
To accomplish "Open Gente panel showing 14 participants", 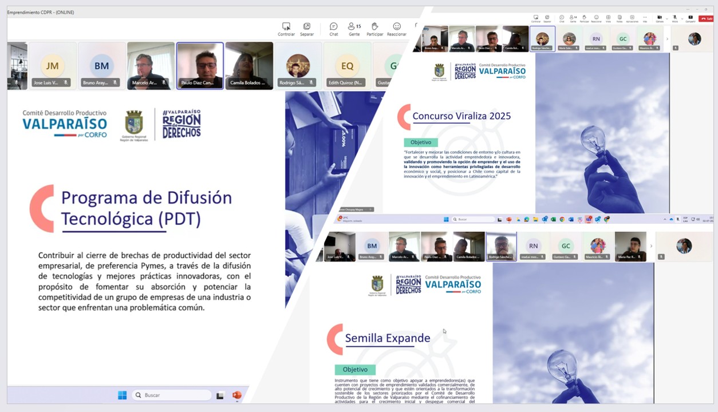I will (573, 18).
